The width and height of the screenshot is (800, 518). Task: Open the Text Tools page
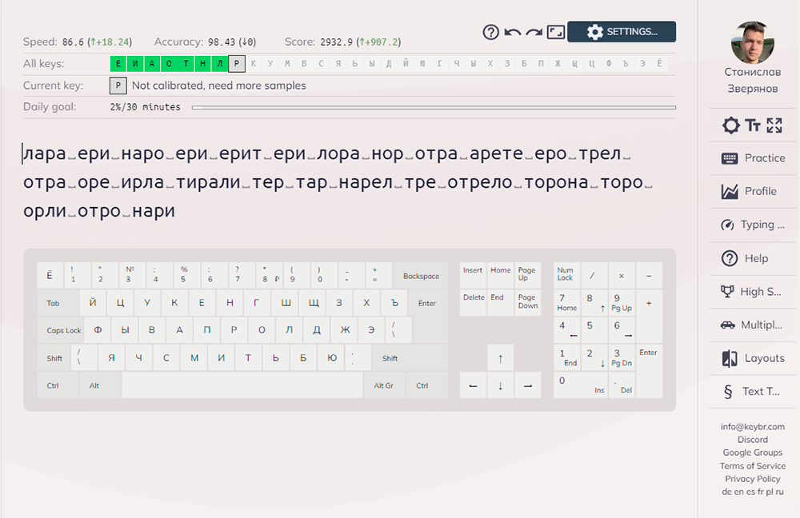(753, 392)
